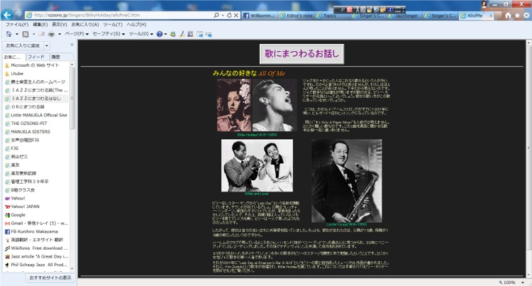Go back with the browser back arrow
The image size is (532, 286).
[7, 15]
